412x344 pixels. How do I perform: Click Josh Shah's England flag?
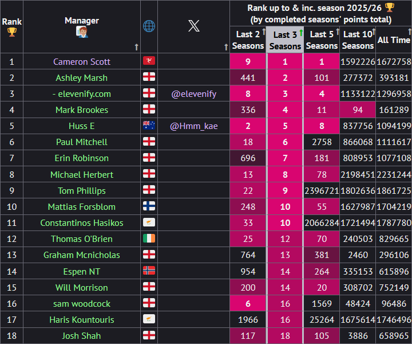click(149, 335)
